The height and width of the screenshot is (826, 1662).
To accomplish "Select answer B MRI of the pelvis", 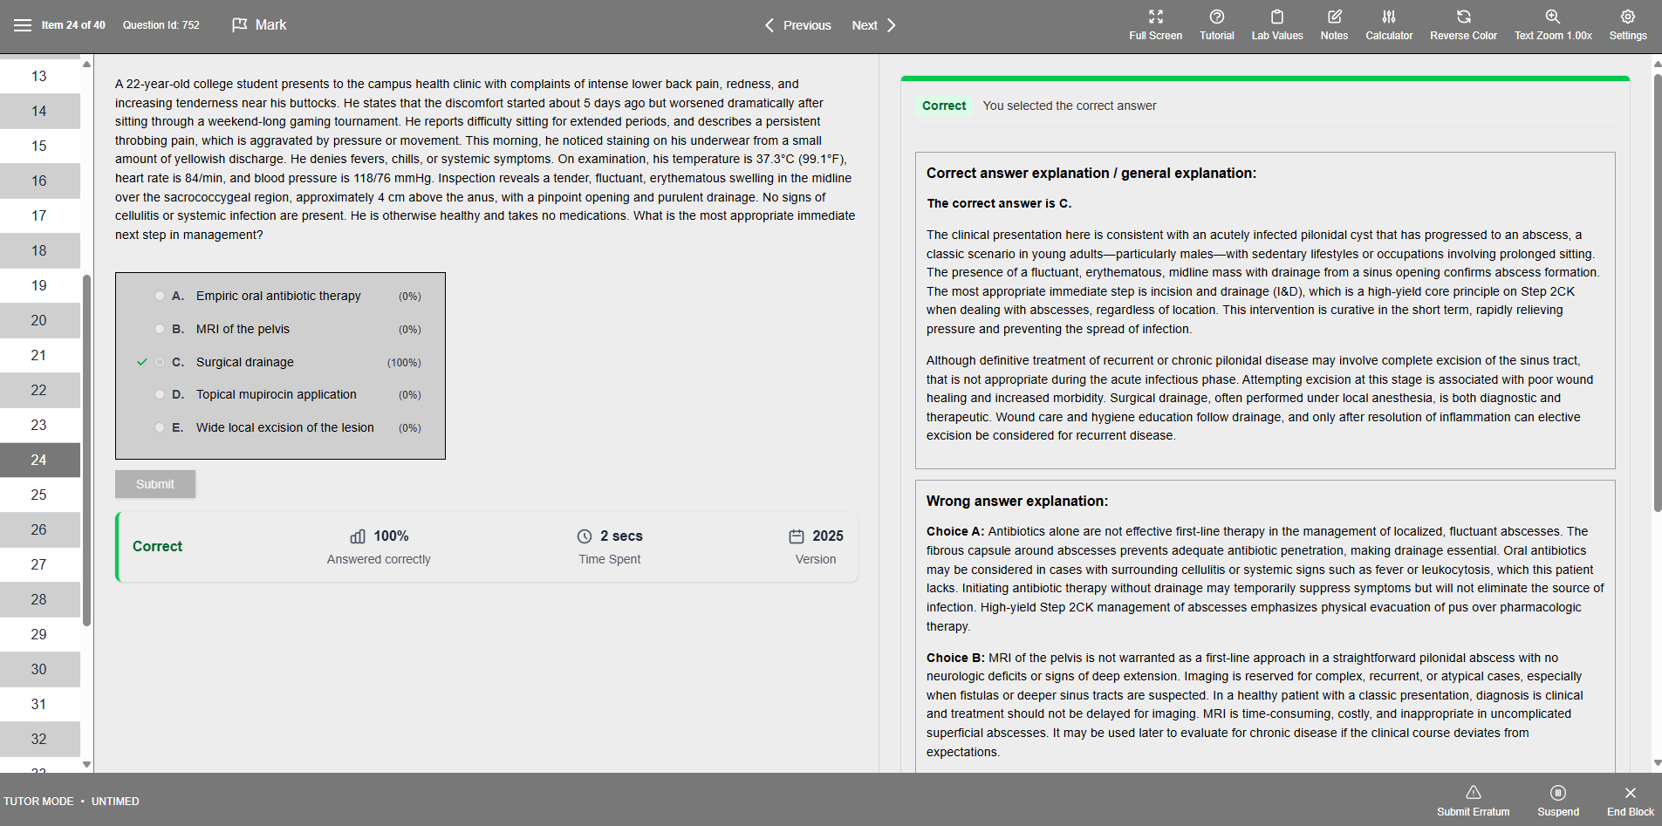I will pos(160,329).
